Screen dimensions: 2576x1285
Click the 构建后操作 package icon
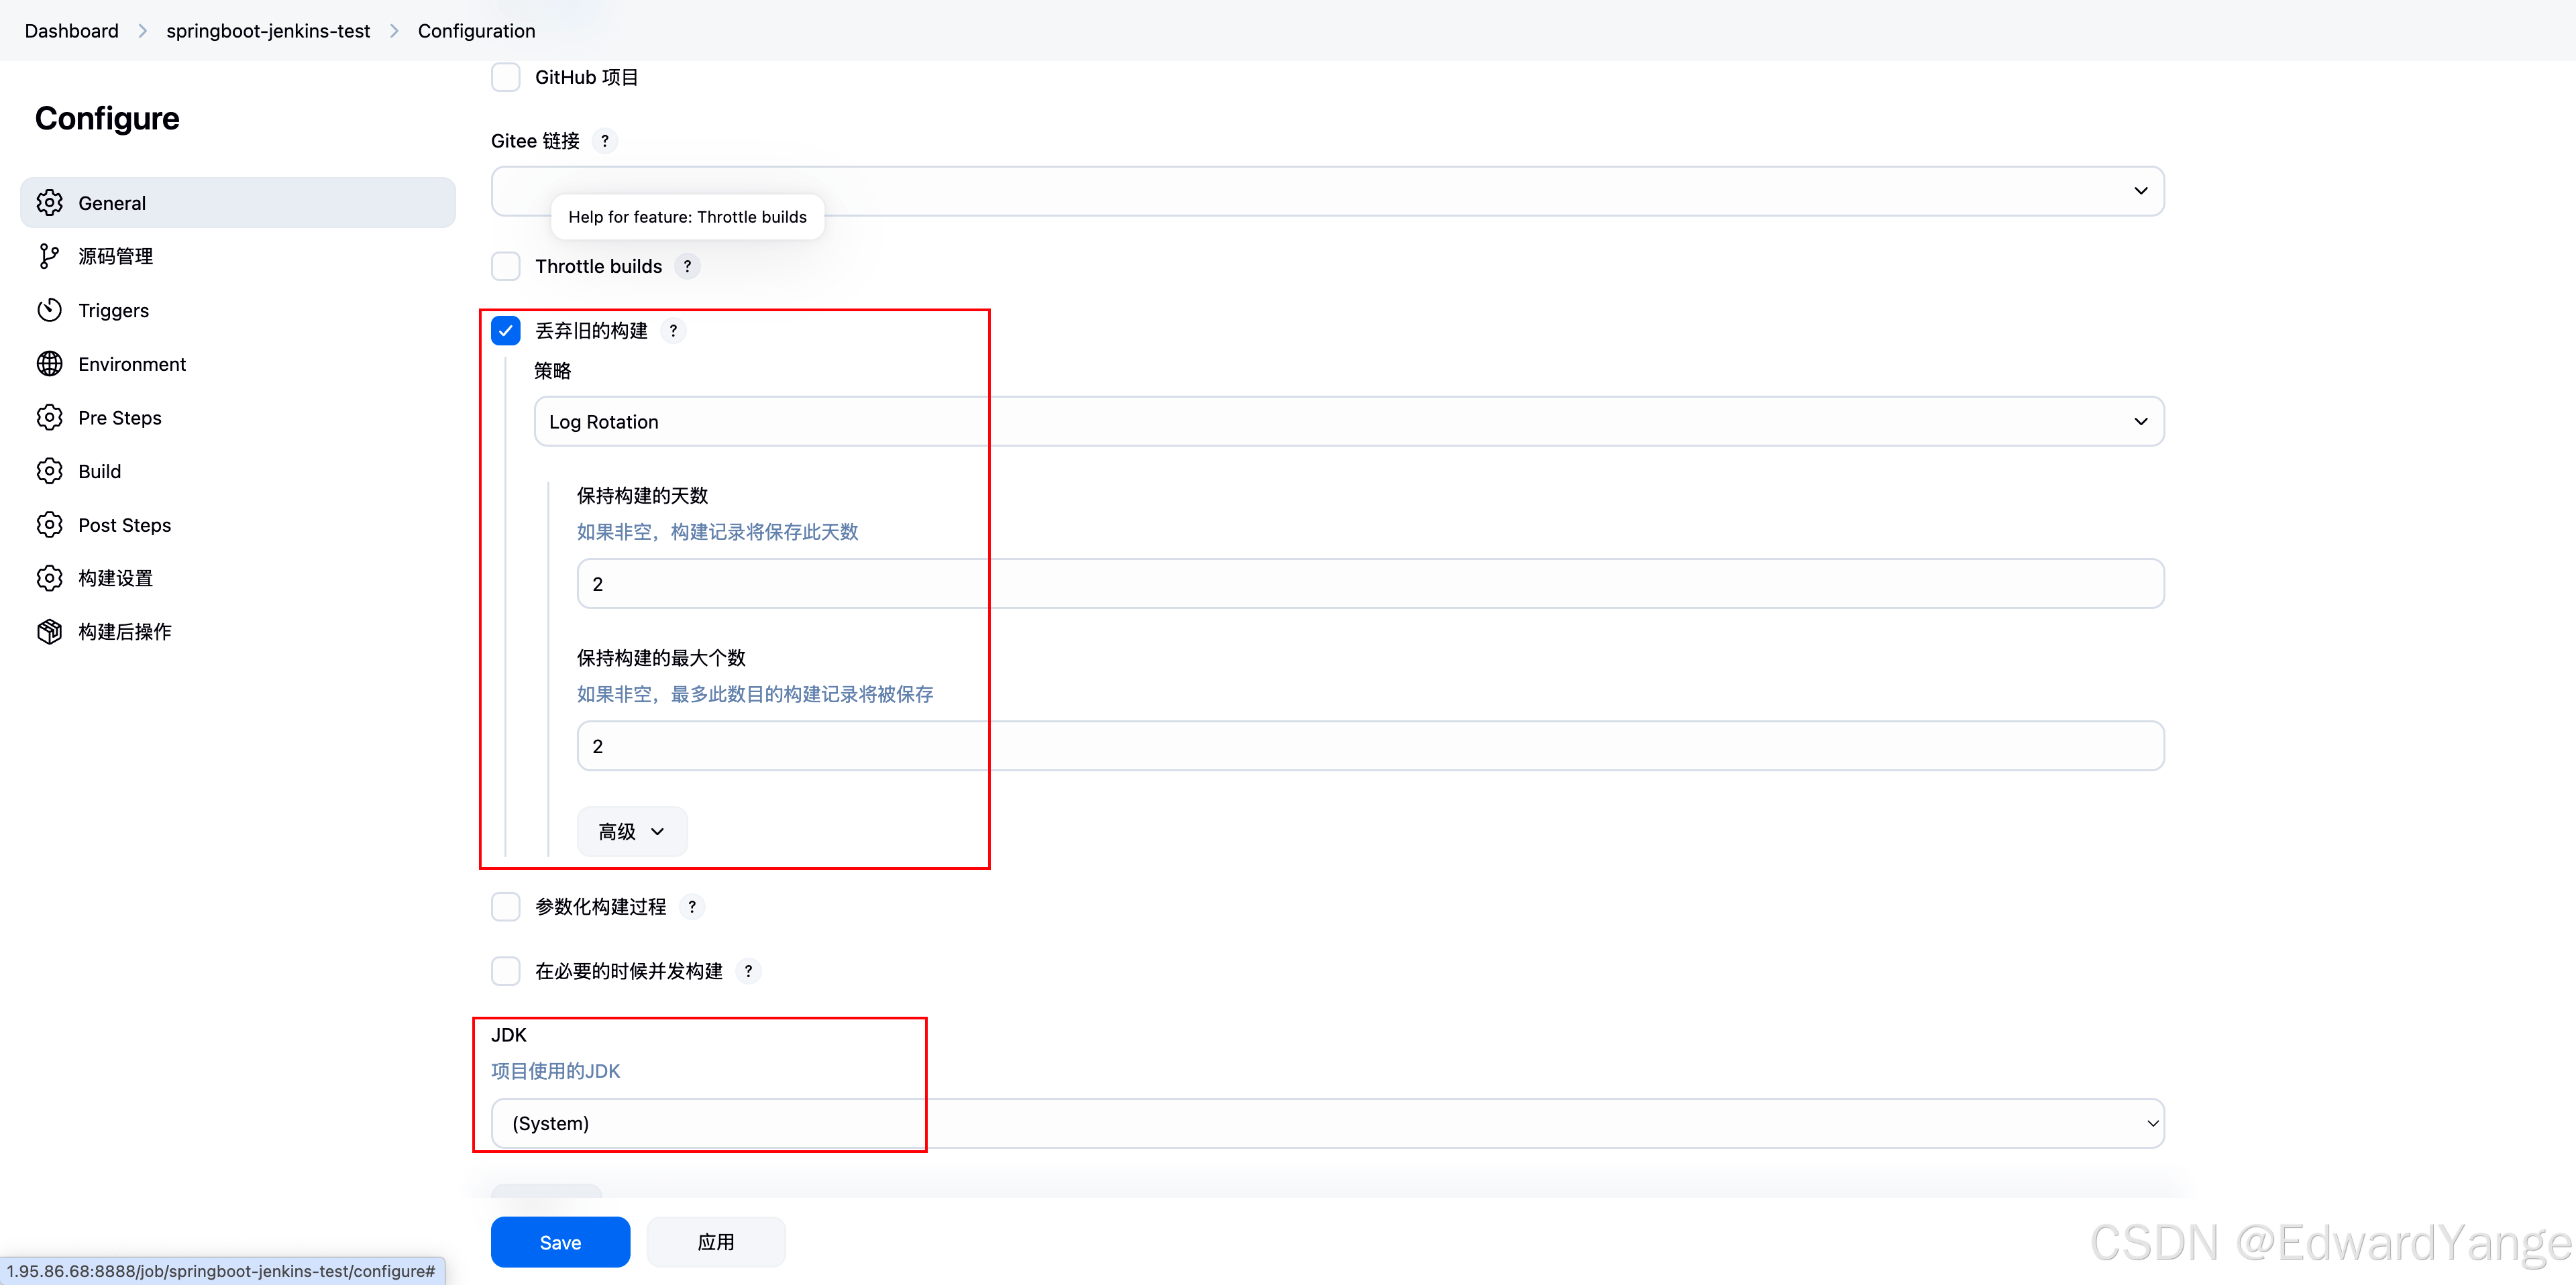click(49, 631)
